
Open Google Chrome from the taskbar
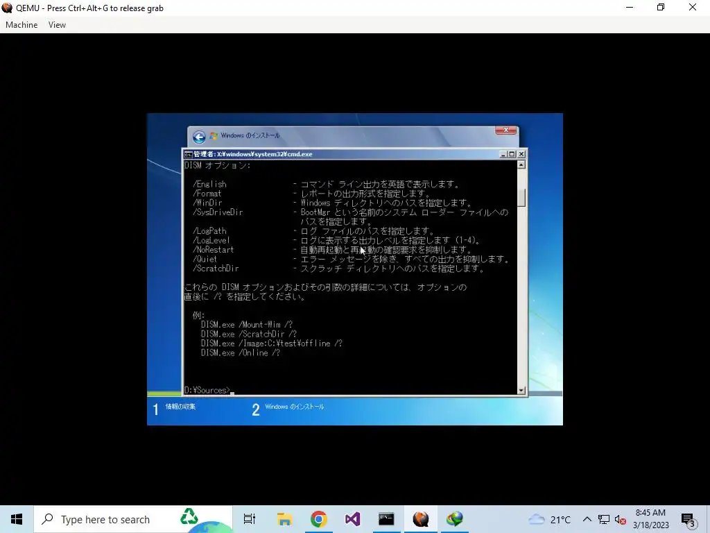[x=319, y=519]
